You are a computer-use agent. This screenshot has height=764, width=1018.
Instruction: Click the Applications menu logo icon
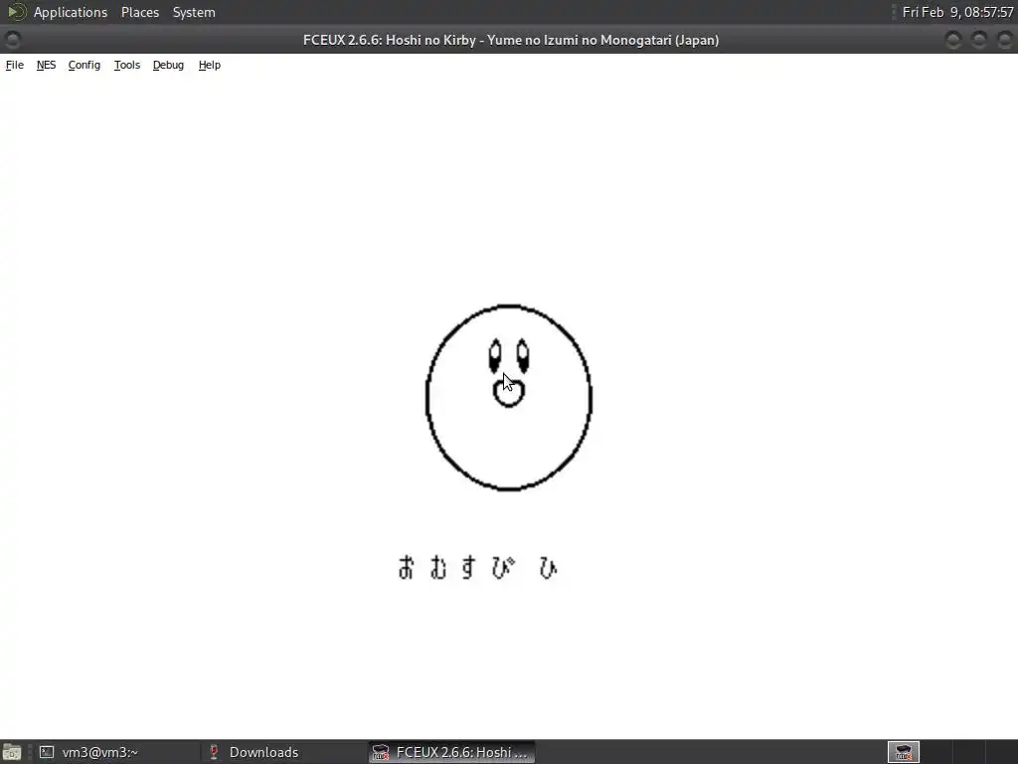tap(16, 12)
